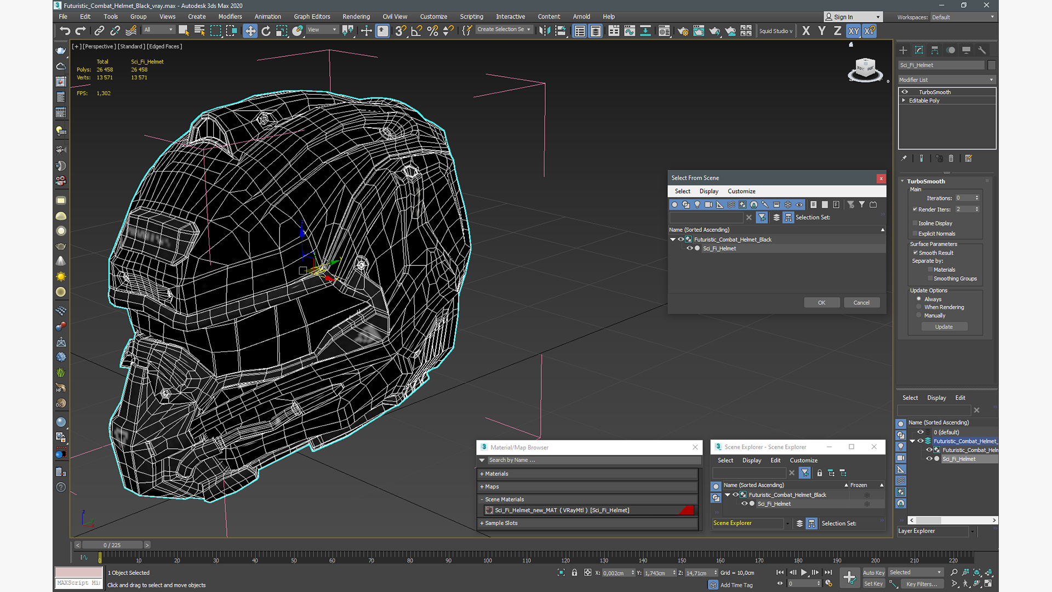This screenshot has height=592, width=1052.
Task: Open Curve Editor from the toolbar
Action: 630,31
